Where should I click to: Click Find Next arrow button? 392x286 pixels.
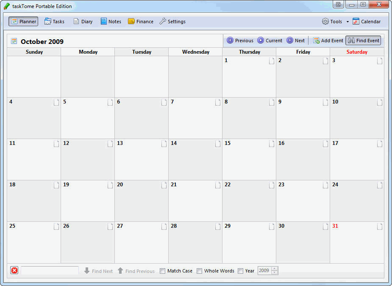click(98, 271)
